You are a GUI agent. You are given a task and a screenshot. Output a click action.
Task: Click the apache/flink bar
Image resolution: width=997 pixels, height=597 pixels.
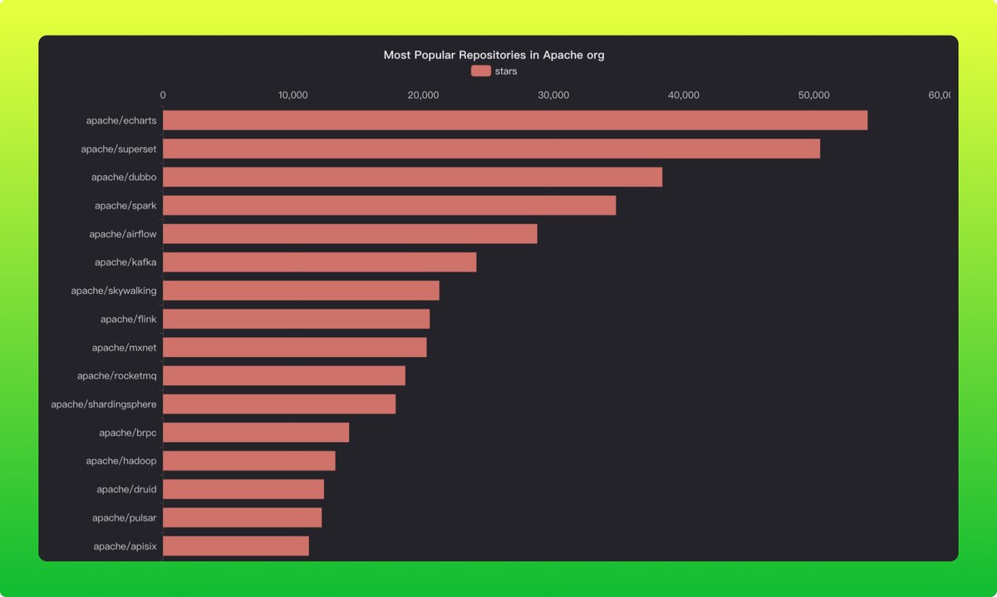click(296, 319)
